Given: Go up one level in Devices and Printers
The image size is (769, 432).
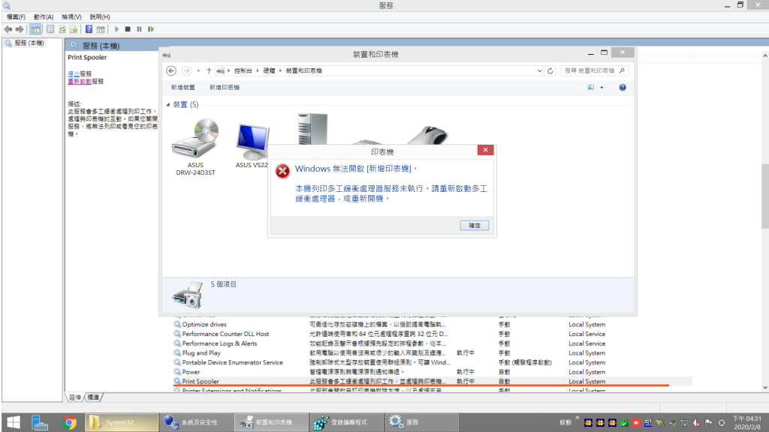Looking at the screenshot, I should [x=209, y=71].
